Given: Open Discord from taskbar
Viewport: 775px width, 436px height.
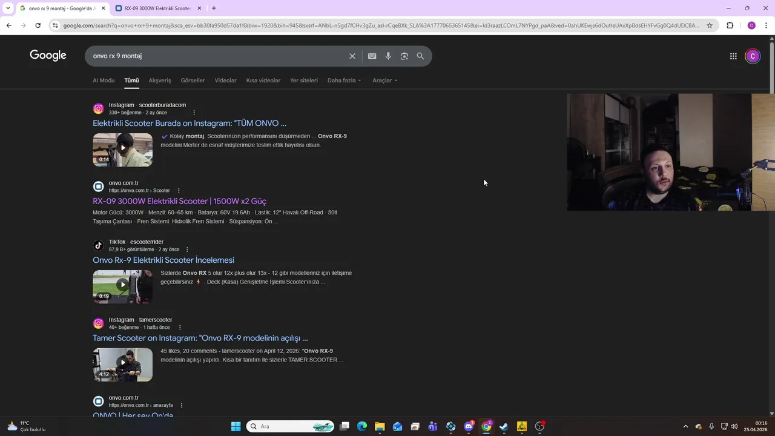Looking at the screenshot, I should pos(469,426).
